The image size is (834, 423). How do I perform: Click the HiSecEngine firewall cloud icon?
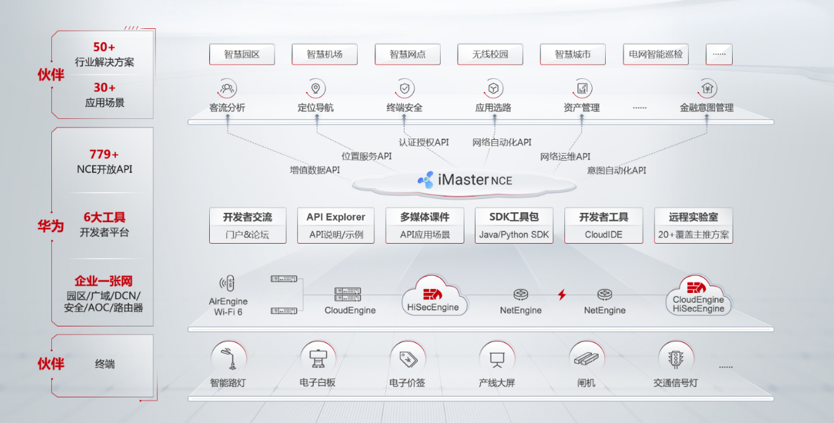435,294
